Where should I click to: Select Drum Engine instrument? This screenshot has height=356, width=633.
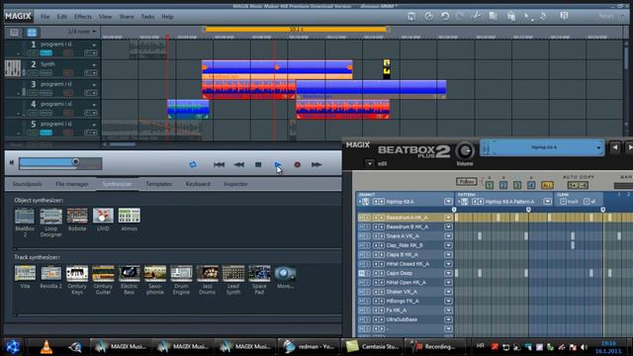pos(181,273)
